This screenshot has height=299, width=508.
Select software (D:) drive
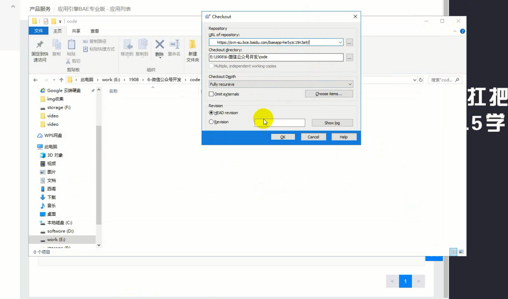[57, 231]
